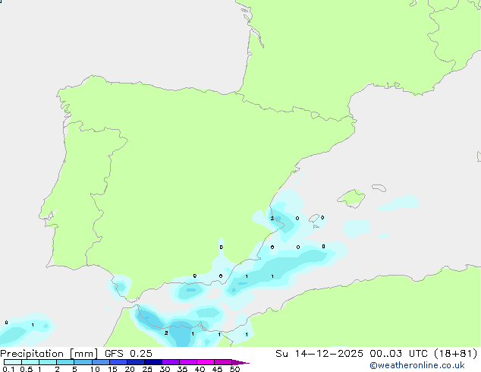The width and height of the screenshot is (481, 372).
Task: Click the '35' legend scale label
Action: (x=182, y=369)
